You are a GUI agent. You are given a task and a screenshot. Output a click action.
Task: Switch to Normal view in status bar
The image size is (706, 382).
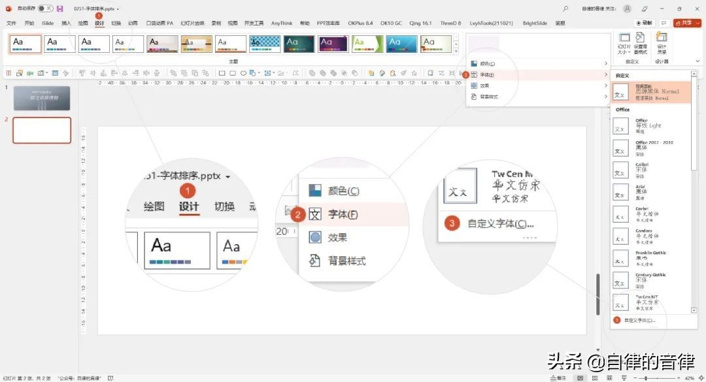(x=580, y=377)
